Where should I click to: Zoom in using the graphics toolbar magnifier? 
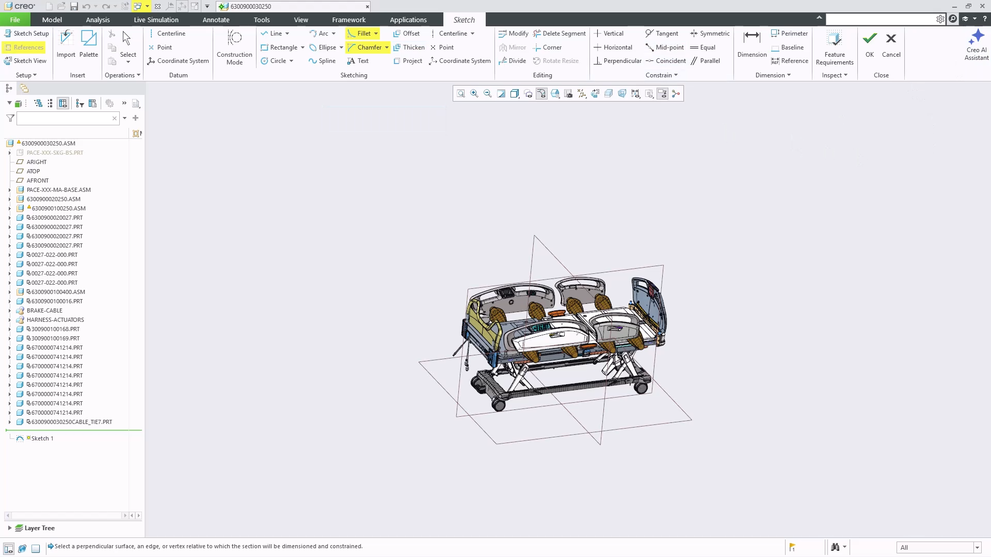474,93
